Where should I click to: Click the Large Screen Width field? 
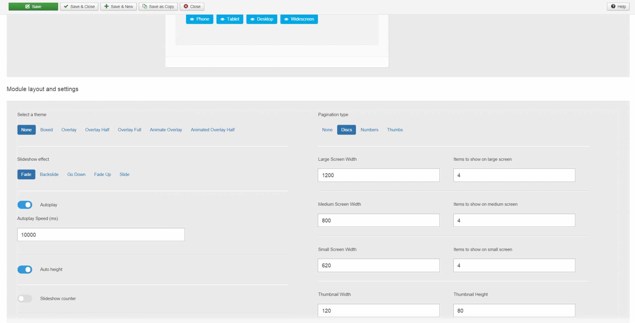coord(378,175)
